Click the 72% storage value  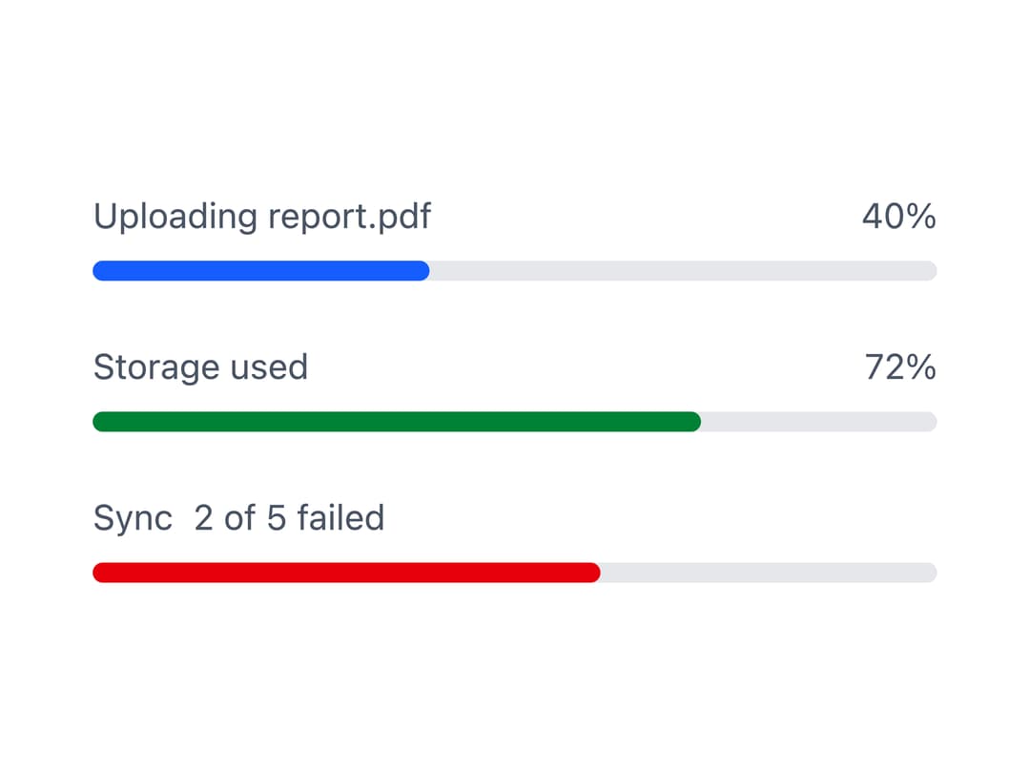pyautogui.click(x=900, y=367)
